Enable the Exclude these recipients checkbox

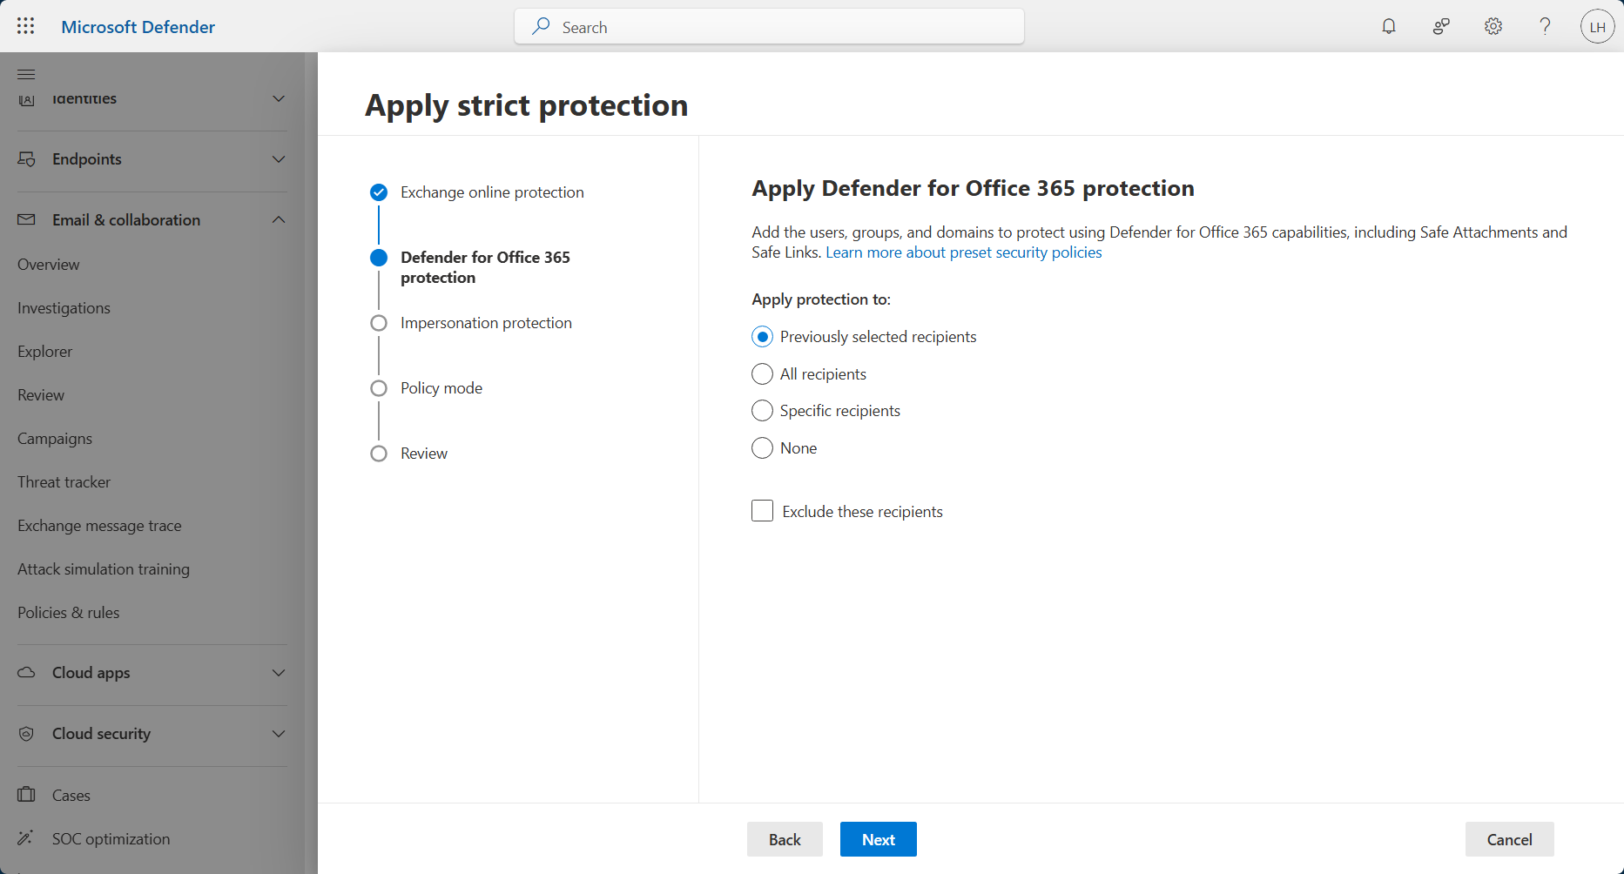[x=762, y=511]
